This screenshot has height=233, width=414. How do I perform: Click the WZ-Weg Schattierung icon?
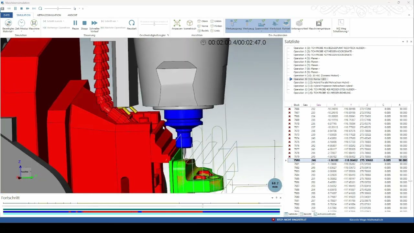tap(341, 23)
